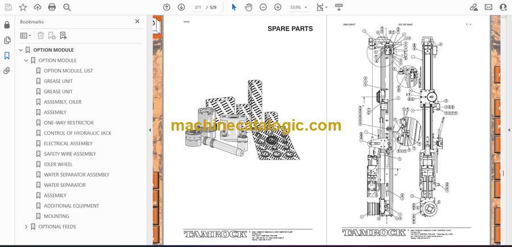This screenshot has width=512, height=247.
Task: Collapse the left navigation pane arrow
Action: [150, 130]
